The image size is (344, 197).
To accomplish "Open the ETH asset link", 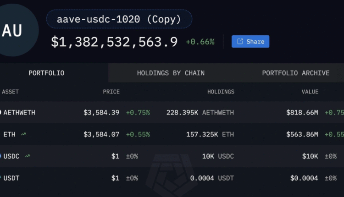I will [10, 134].
